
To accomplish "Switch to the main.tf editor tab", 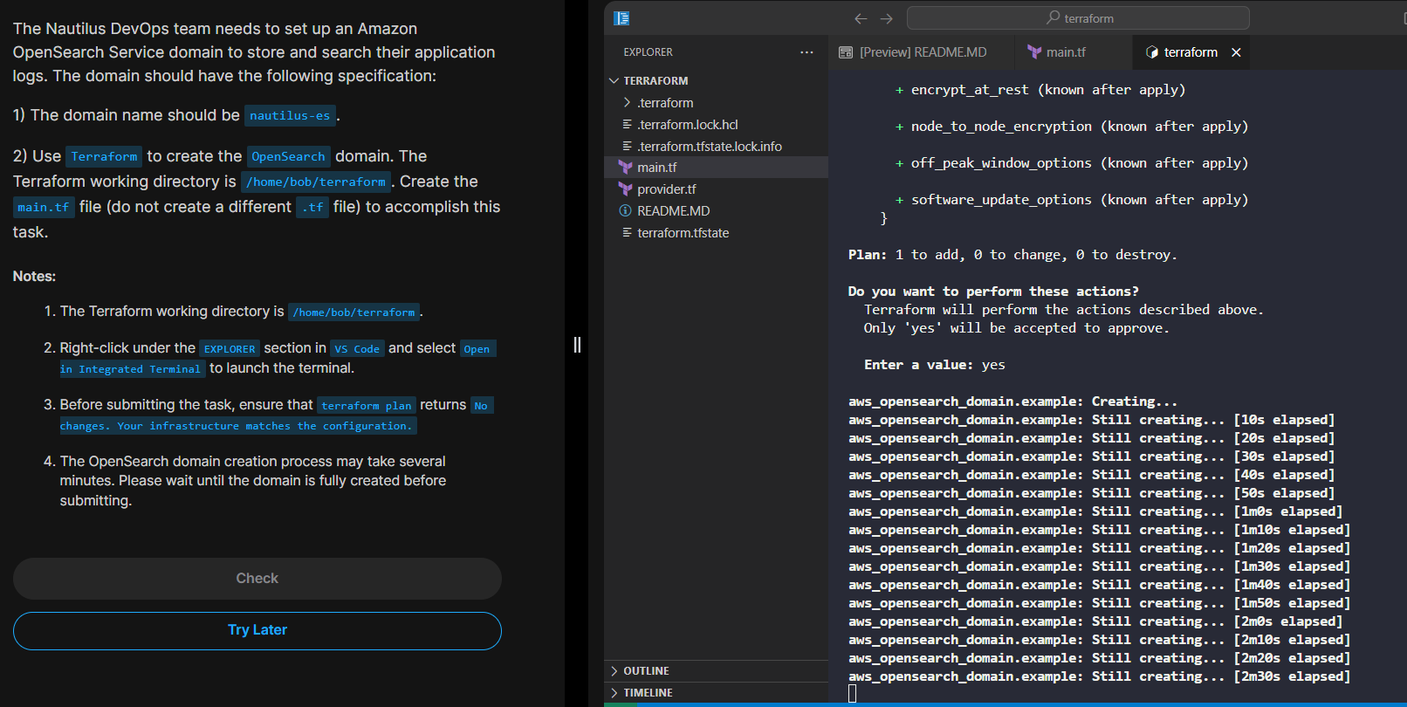I will [x=1066, y=52].
